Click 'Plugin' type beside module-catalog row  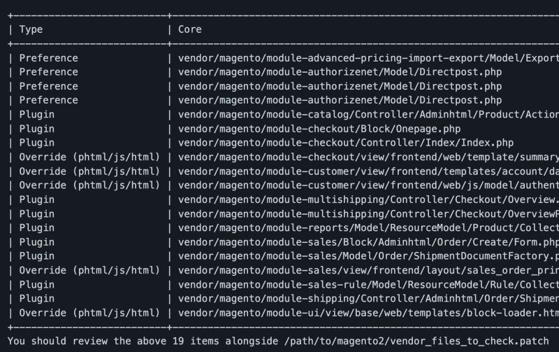tap(37, 115)
